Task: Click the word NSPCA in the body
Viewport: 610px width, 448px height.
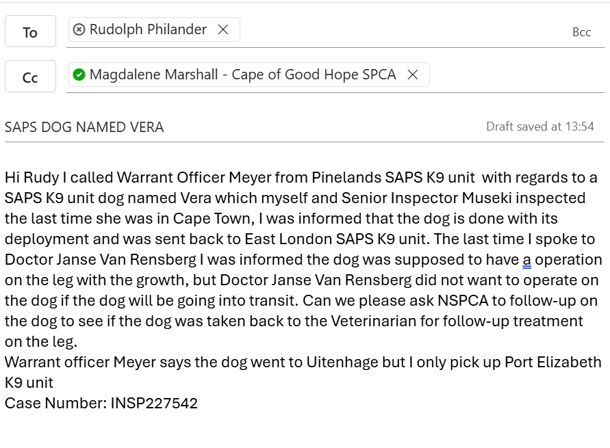Action: coord(463,301)
